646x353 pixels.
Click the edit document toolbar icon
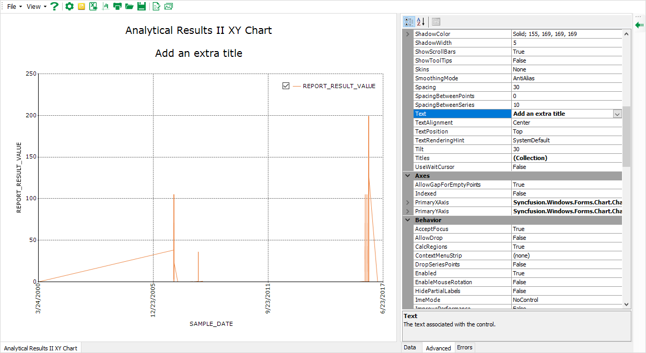(156, 6)
